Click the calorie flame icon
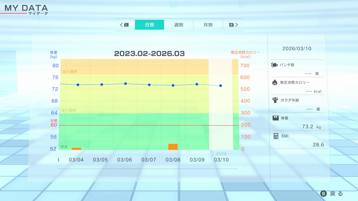This screenshot has width=358, height=201. (275, 82)
